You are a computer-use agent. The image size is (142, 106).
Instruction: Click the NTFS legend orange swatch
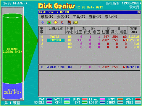pyautogui.click(x=120, y=100)
